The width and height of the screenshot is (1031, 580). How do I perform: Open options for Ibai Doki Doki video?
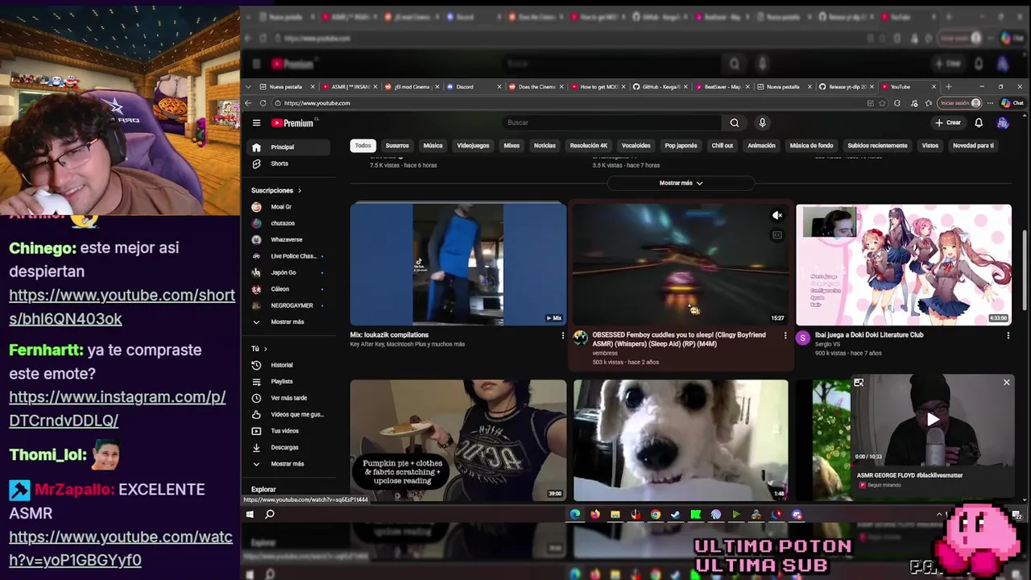[1008, 335]
